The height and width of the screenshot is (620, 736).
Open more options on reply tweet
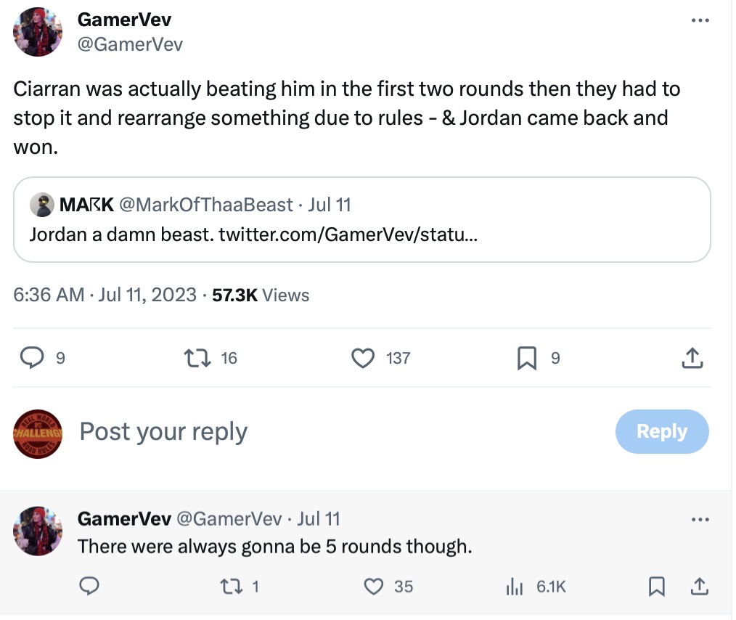(699, 520)
